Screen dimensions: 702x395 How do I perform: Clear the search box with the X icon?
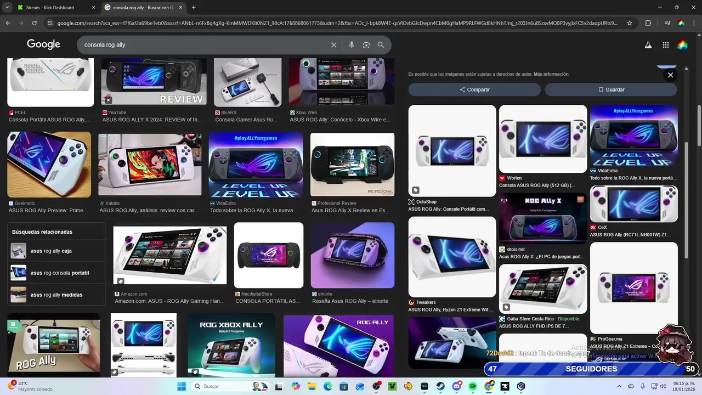[333, 45]
